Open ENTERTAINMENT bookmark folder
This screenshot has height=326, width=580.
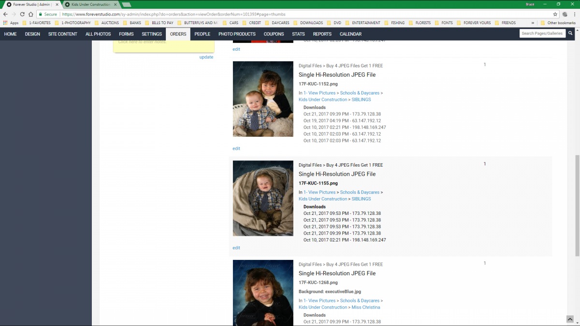362,23
